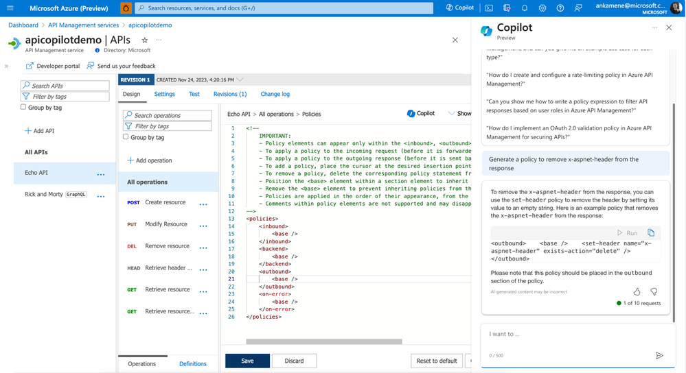This screenshot has height=373, width=686.
Task: Focus the Search APIs field
Action: click(x=65, y=86)
